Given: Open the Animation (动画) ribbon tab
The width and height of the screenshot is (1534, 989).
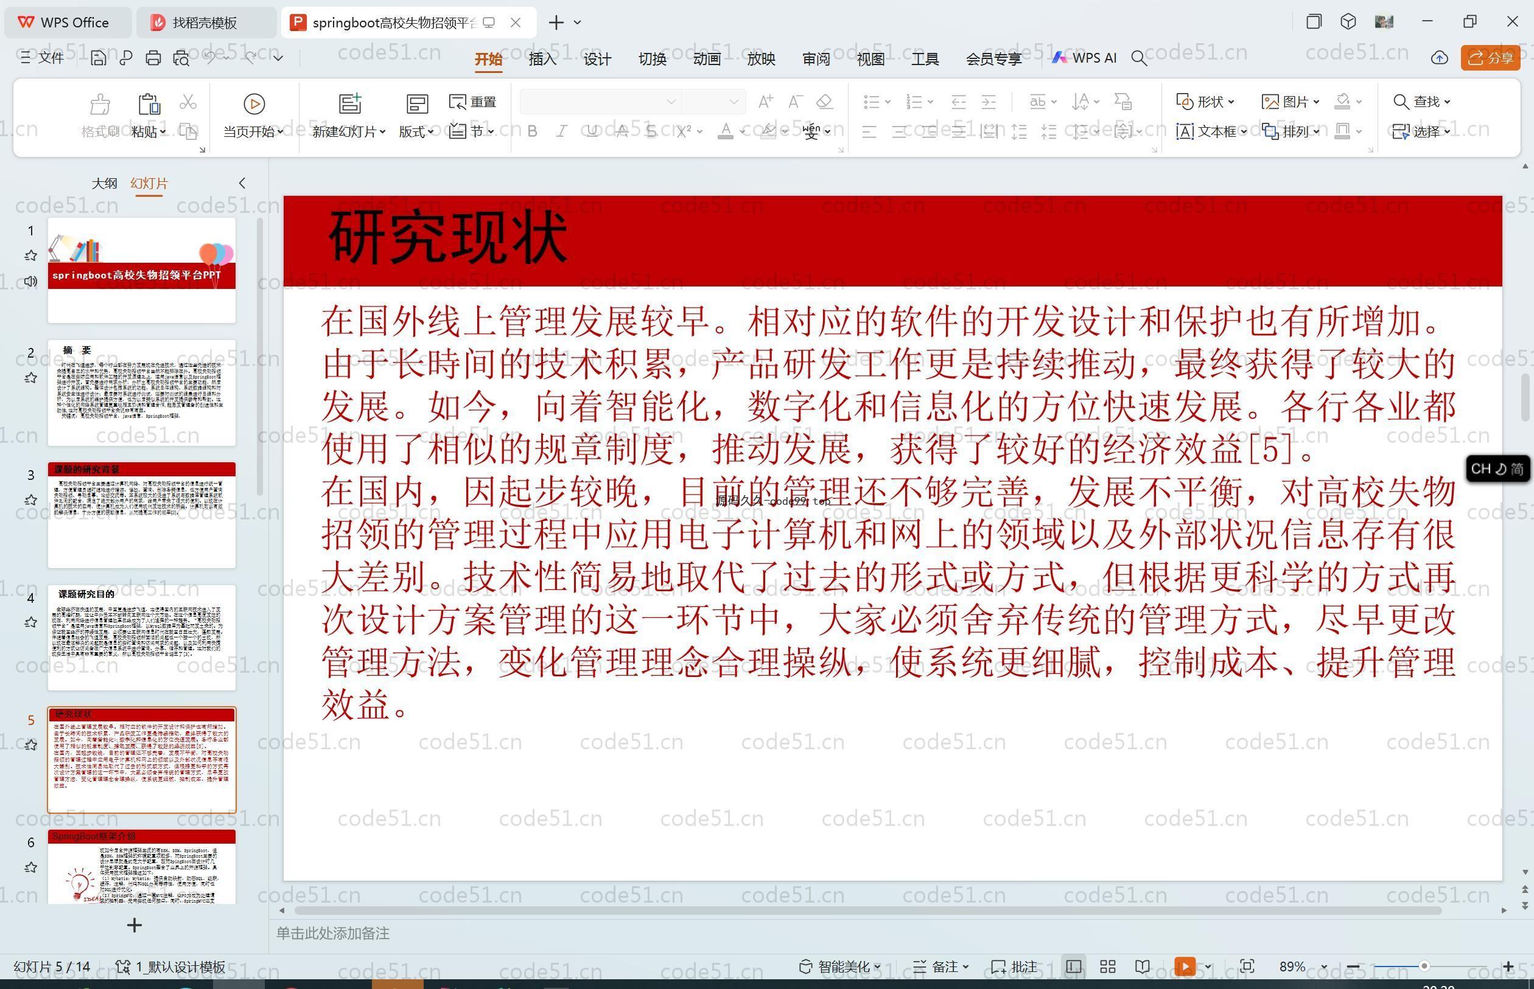Looking at the screenshot, I should (x=706, y=58).
